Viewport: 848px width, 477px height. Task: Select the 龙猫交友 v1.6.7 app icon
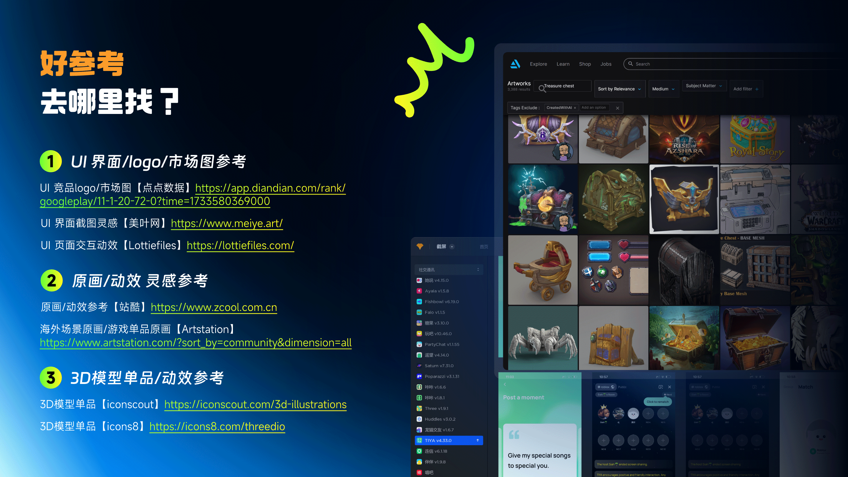coord(419,430)
